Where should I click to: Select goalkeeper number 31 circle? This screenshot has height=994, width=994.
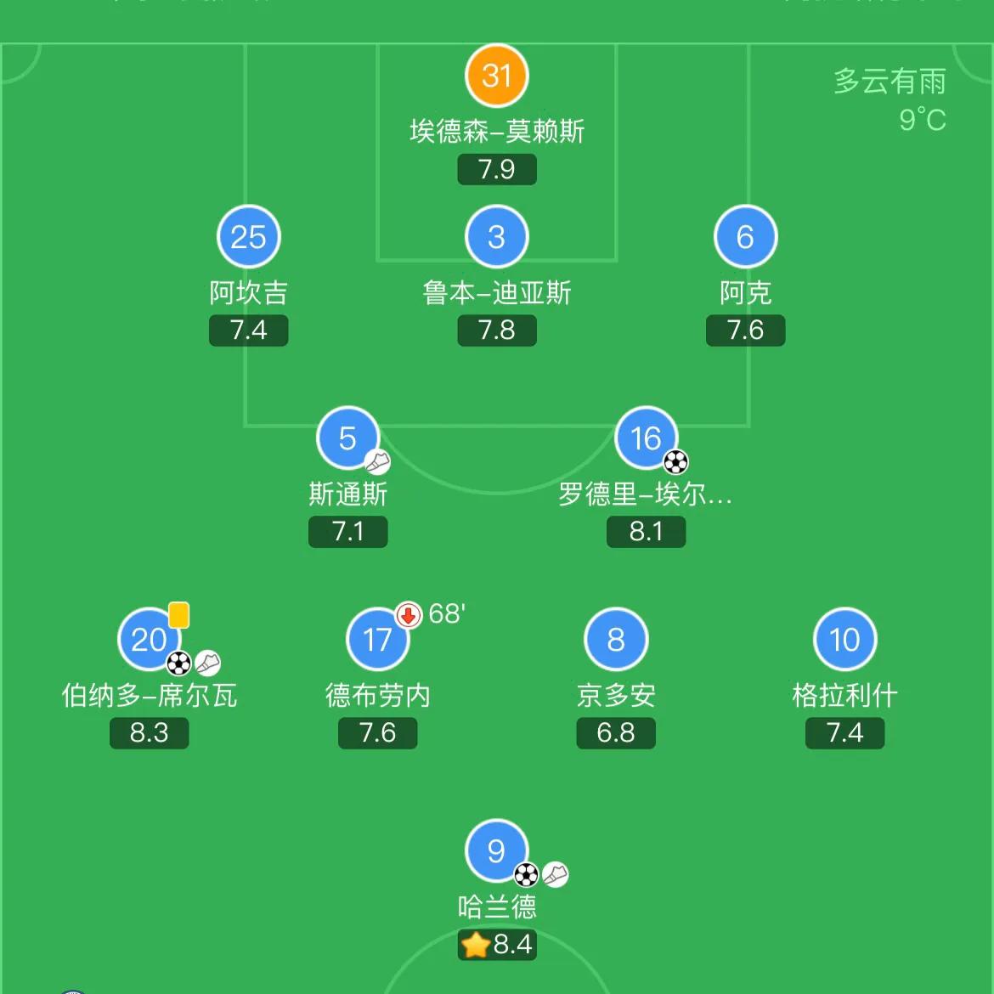point(497,75)
